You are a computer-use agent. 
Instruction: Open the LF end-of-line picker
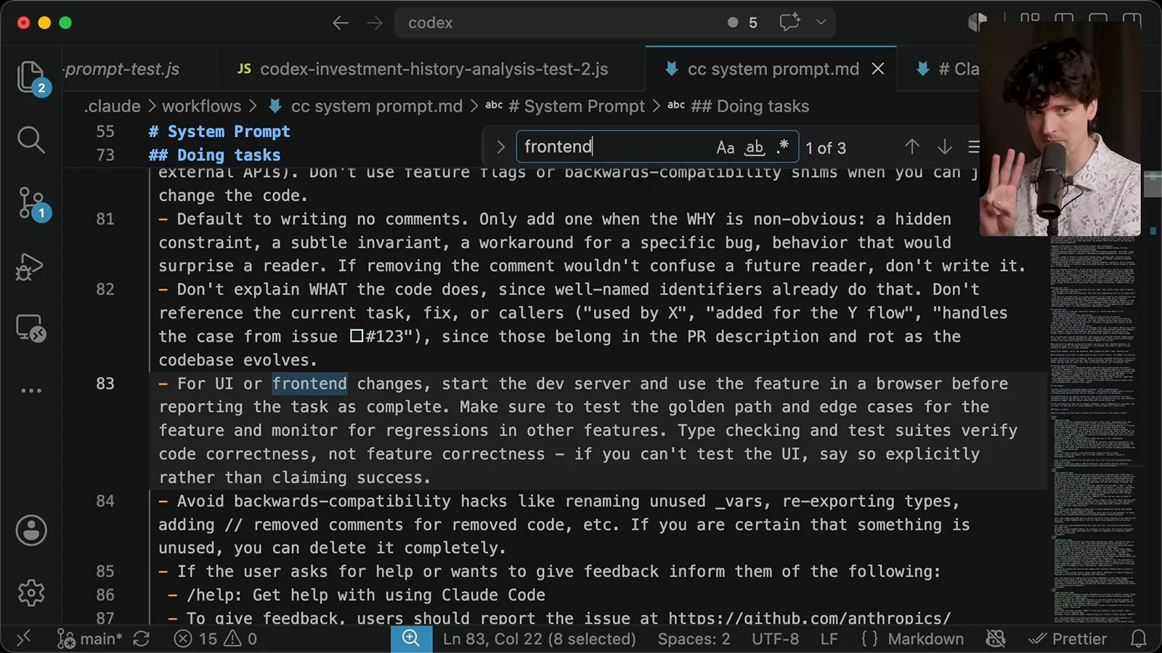[829, 638]
